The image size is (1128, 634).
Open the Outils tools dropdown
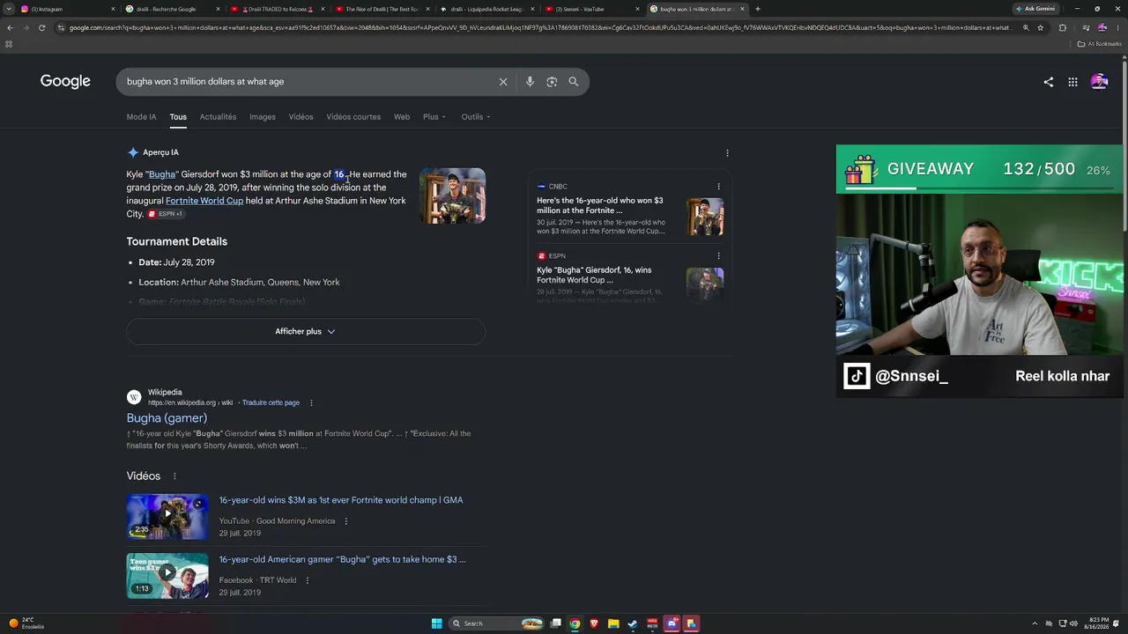(x=476, y=117)
